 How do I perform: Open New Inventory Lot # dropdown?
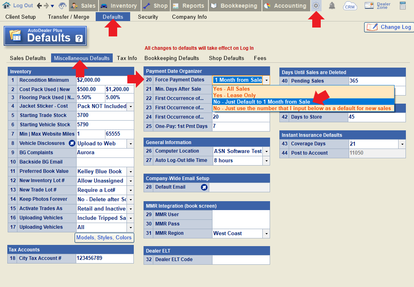pos(131,181)
